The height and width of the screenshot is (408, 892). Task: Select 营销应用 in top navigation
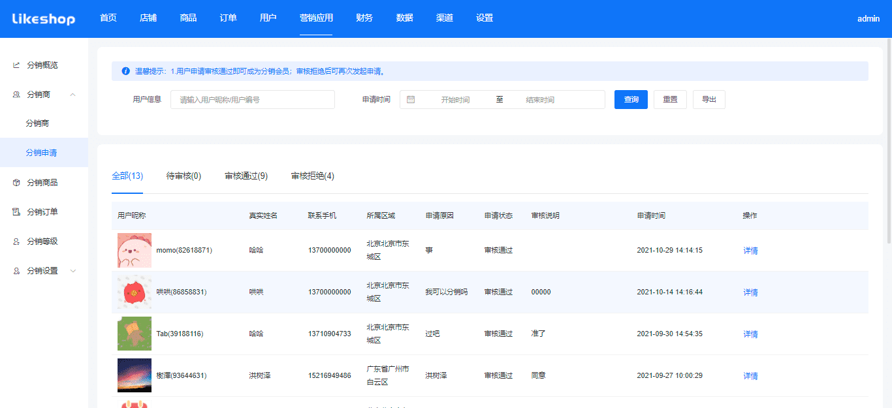(x=316, y=18)
